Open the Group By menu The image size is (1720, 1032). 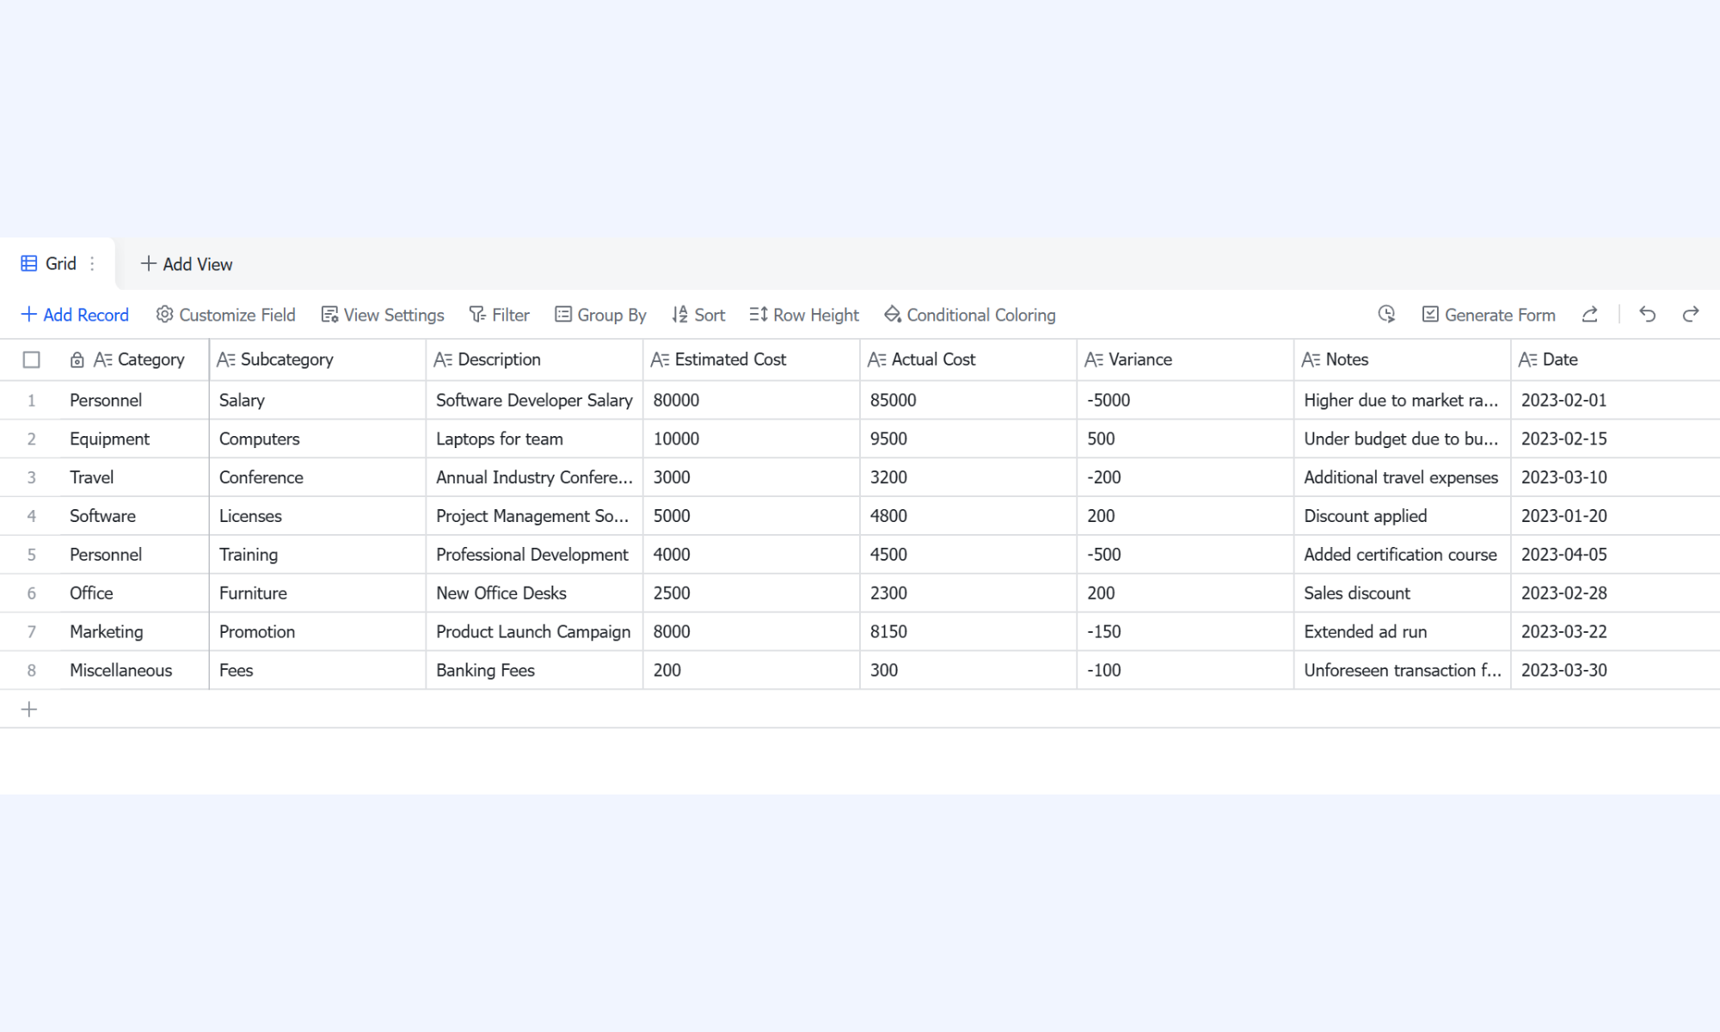(600, 315)
